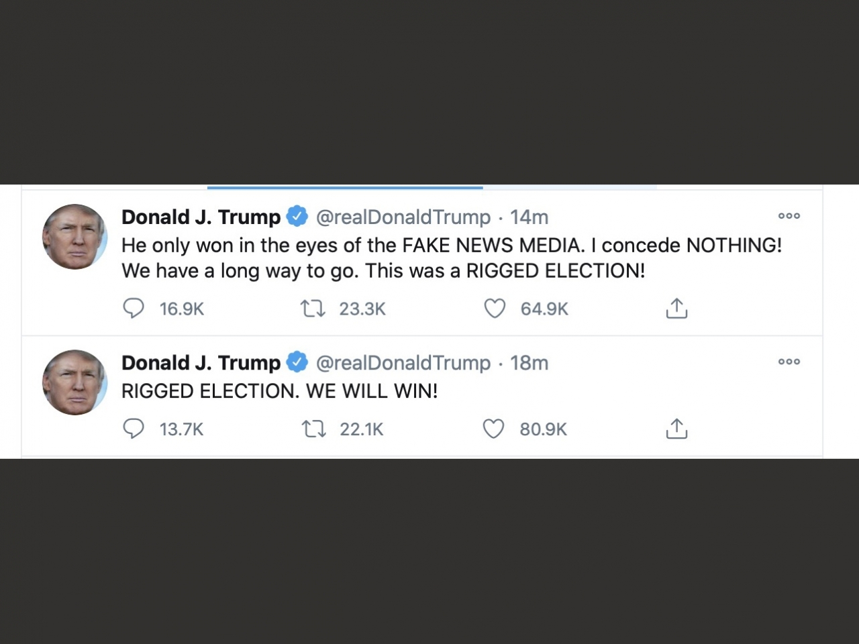
Task: Like the tweet with 80.9K likes
Action: click(x=493, y=429)
